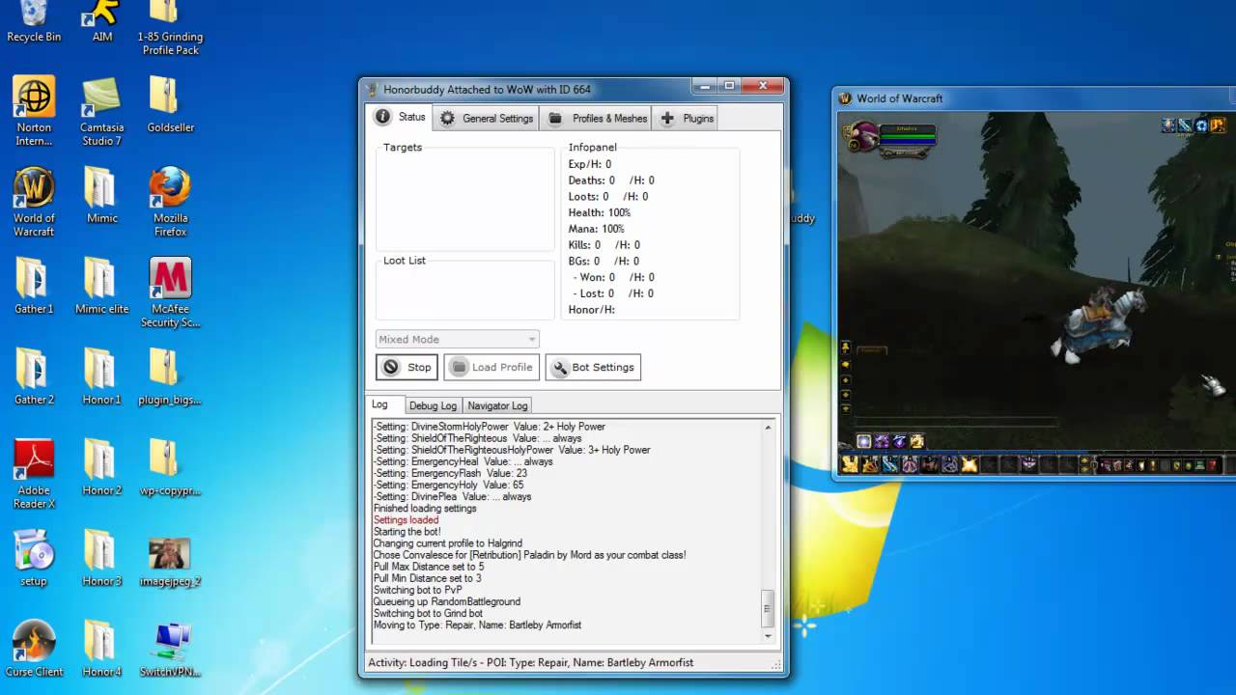Launch the Curse Client shortcut

34,650
